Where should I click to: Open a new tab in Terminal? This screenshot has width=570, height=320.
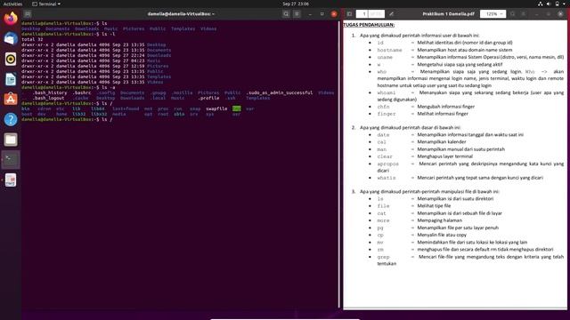[x=28, y=14]
